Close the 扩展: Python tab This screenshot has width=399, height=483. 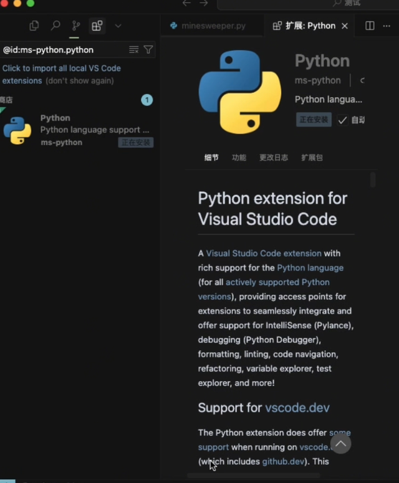345,26
